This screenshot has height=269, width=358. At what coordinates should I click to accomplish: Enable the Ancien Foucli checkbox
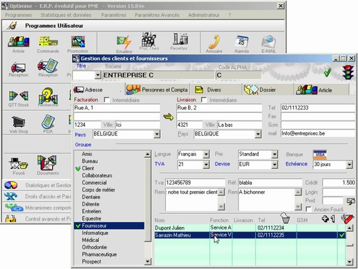tap(308, 209)
